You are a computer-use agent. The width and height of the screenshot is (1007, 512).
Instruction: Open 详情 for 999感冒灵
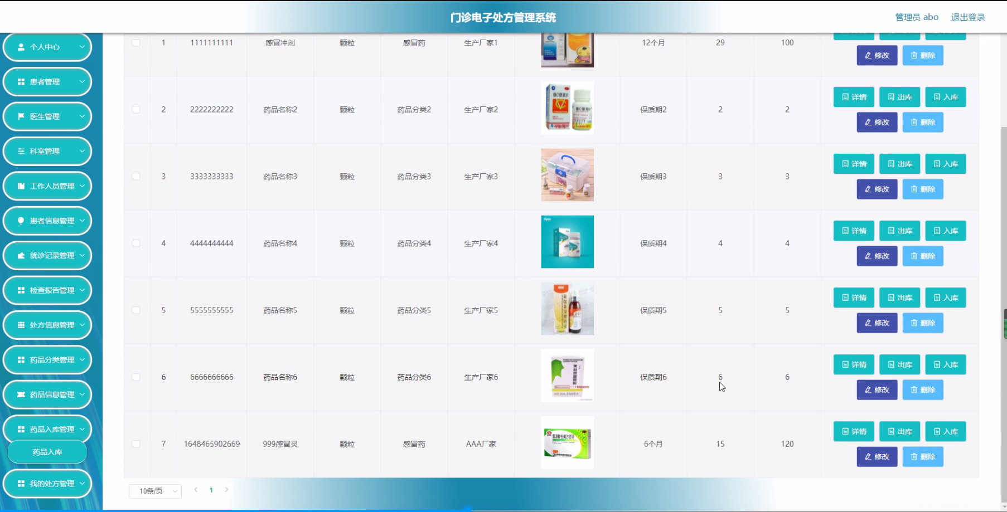[x=854, y=431]
